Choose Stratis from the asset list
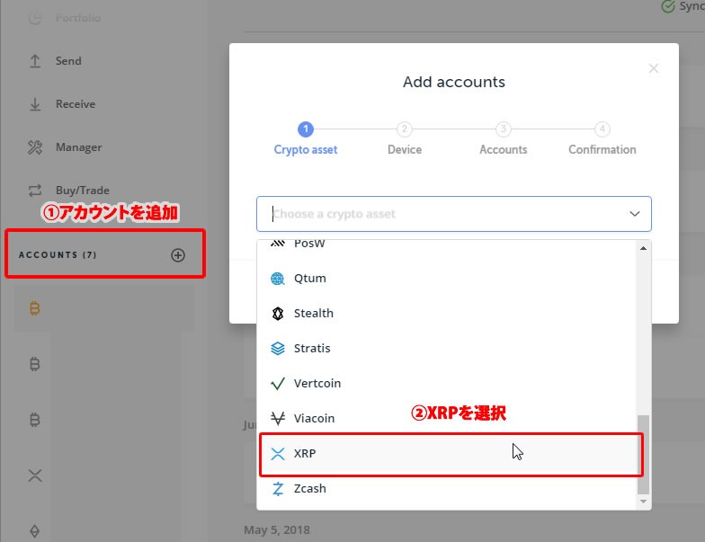 coord(446,349)
